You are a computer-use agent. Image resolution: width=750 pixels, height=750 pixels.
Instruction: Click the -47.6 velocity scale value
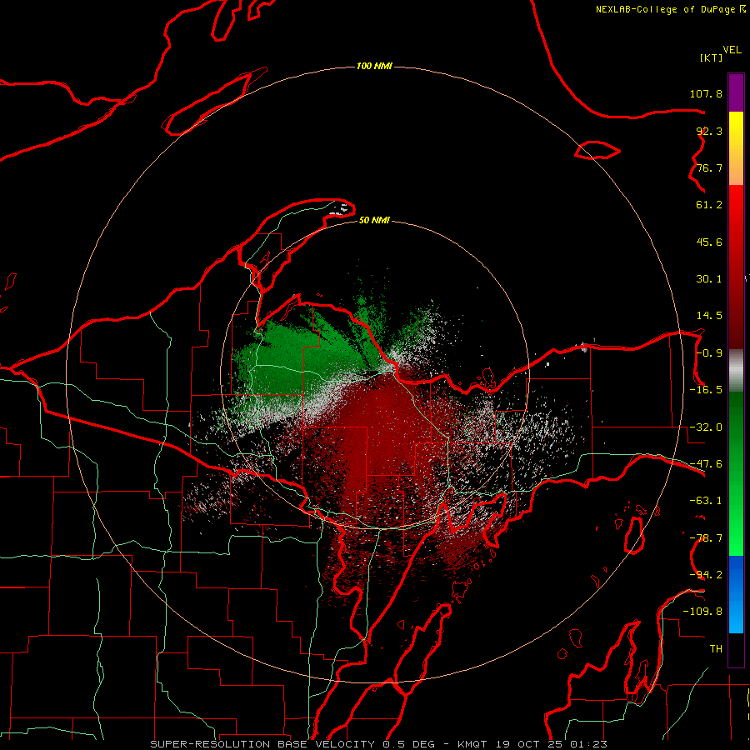706,464
